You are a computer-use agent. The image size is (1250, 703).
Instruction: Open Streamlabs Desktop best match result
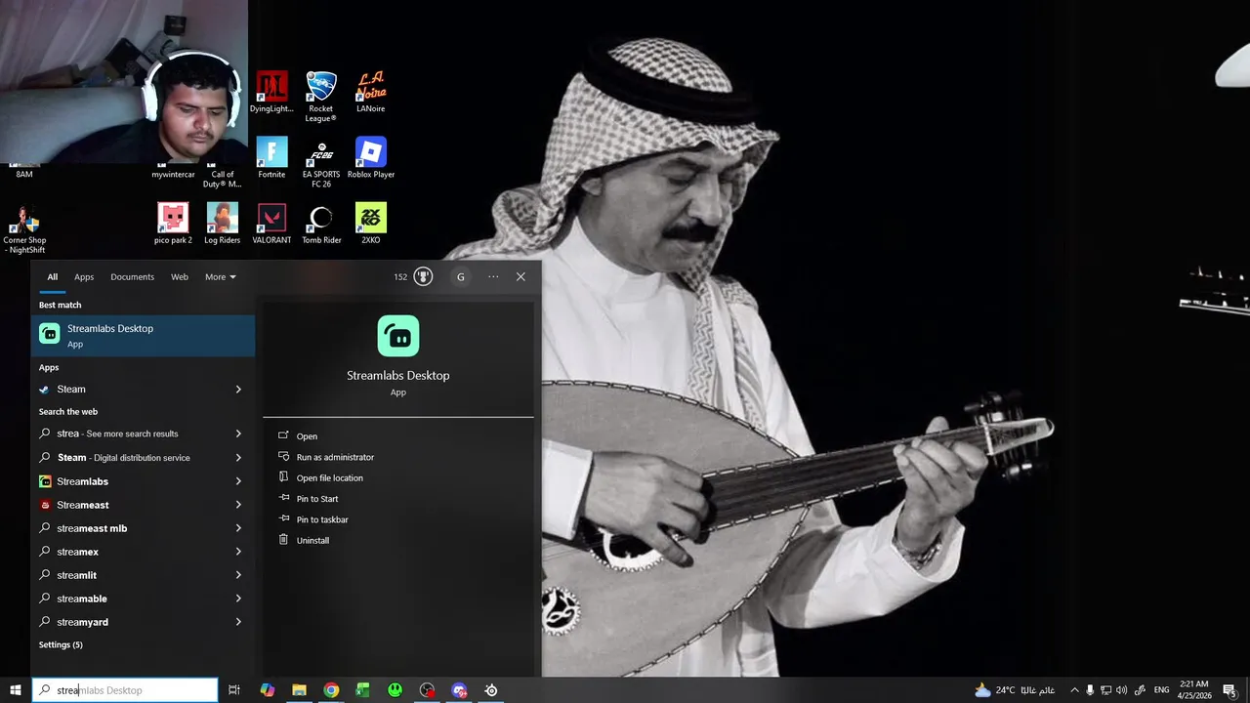coord(144,336)
